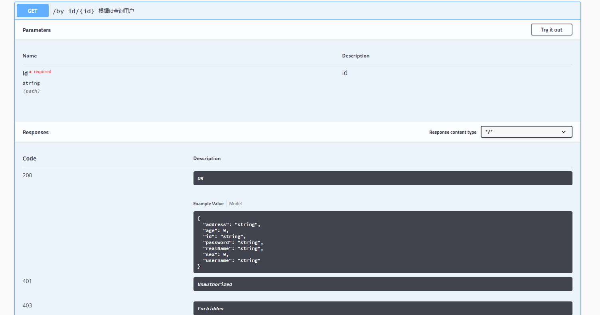This screenshot has width=600, height=315.
Task: Click the OK response description box
Action: (x=383, y=178)
